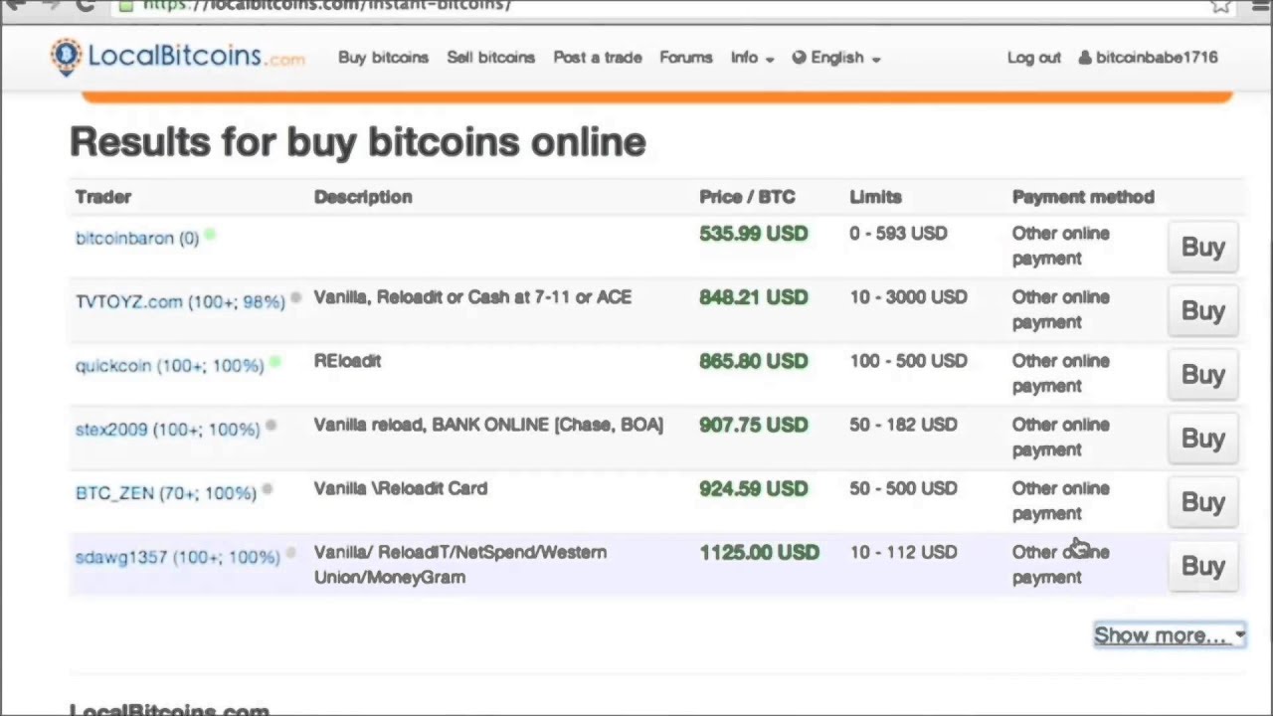The image size is (1273, 716).
Task: Click bitcoinbaron's 'Other online payment' method
Action: (x=1060, y=246)
